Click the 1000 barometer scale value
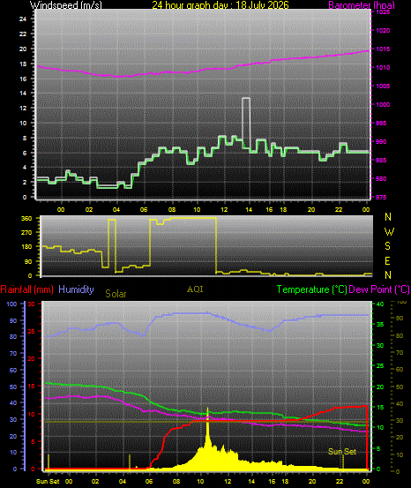411x488 pixels. 383,104
